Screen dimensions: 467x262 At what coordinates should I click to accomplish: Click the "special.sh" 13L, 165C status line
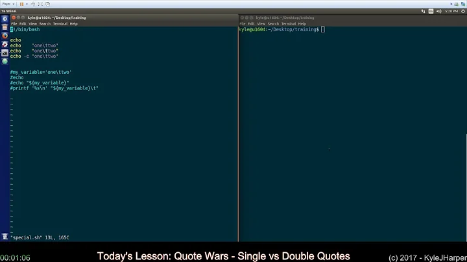[40, 237]
